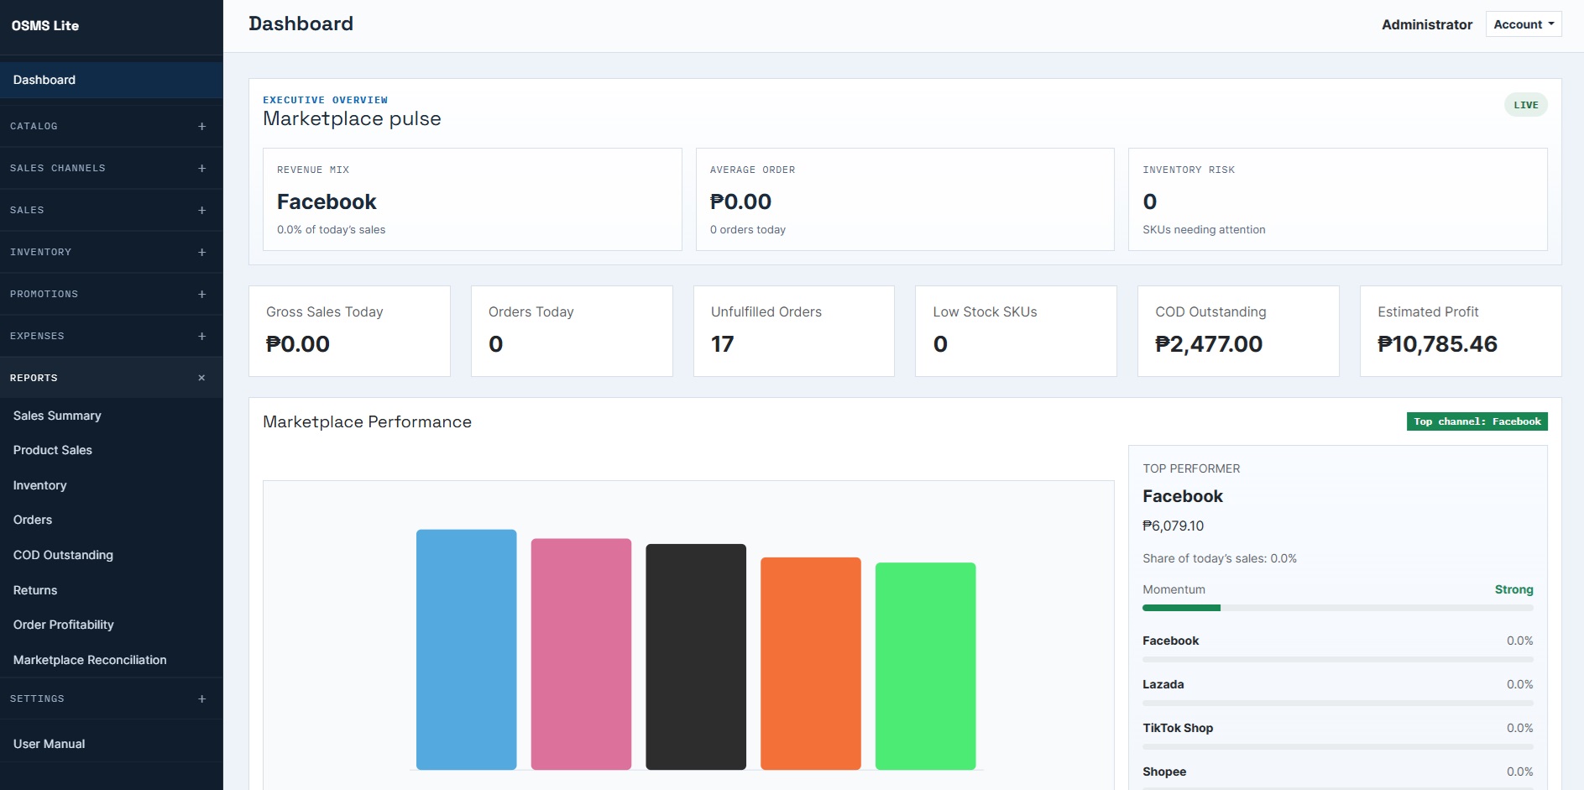Click the 'Lazada' channel row label
1584x790 pixels.
(x=1163, y=684)
